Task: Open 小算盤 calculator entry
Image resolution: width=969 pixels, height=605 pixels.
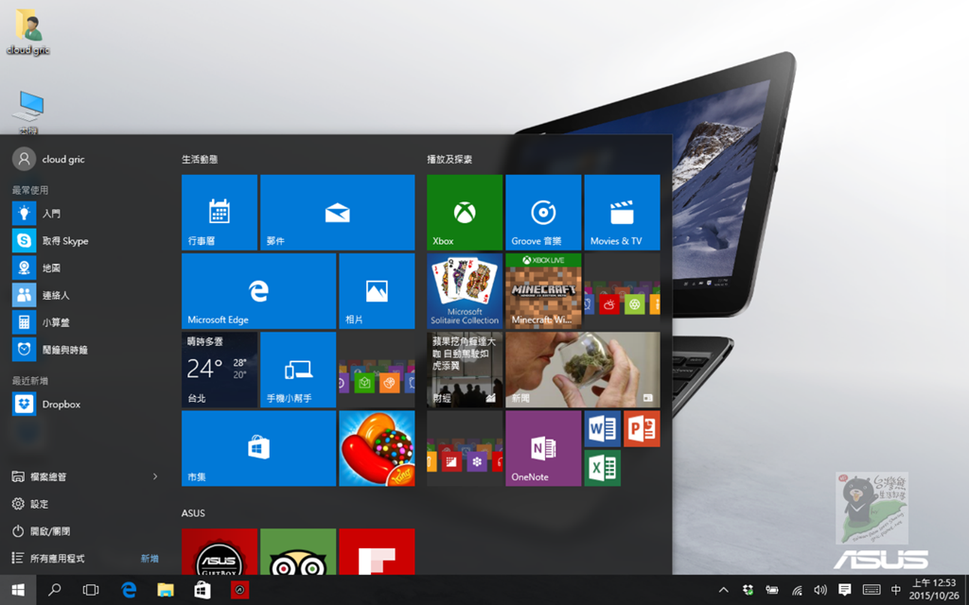Action: [86, 322]
